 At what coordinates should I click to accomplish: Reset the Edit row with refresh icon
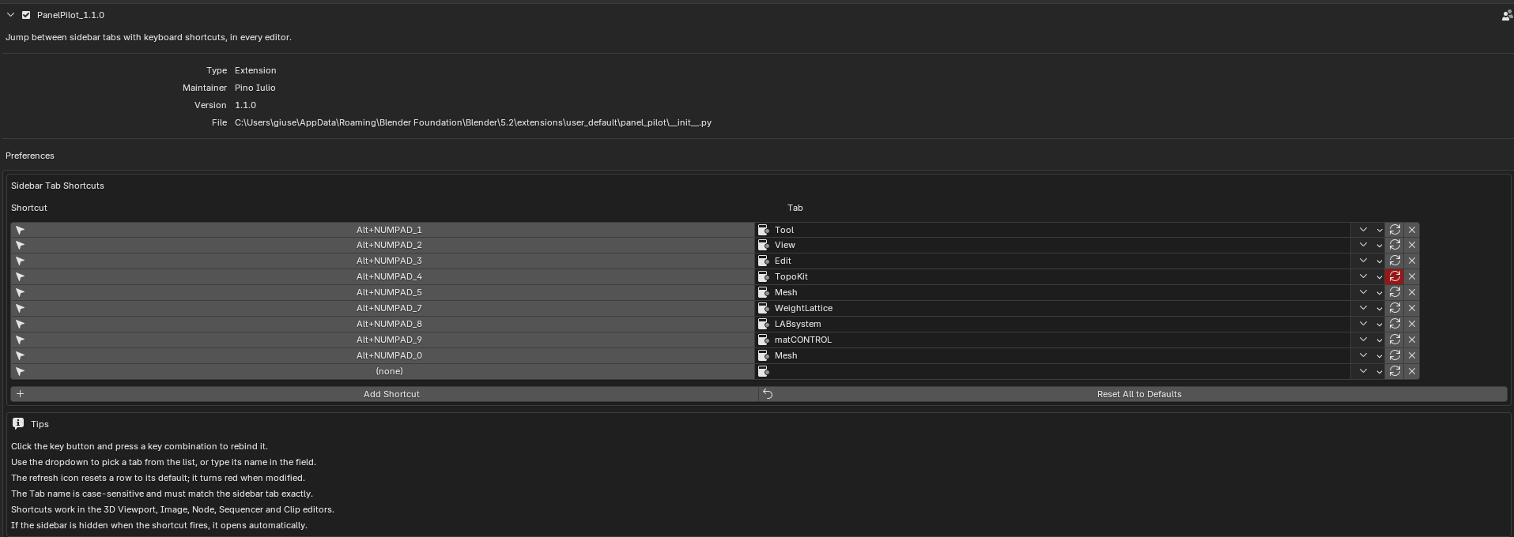point(1395,261)
